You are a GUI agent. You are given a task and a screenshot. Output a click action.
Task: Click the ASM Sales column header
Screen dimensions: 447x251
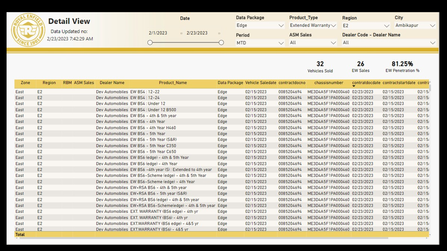tap(84, 83)
